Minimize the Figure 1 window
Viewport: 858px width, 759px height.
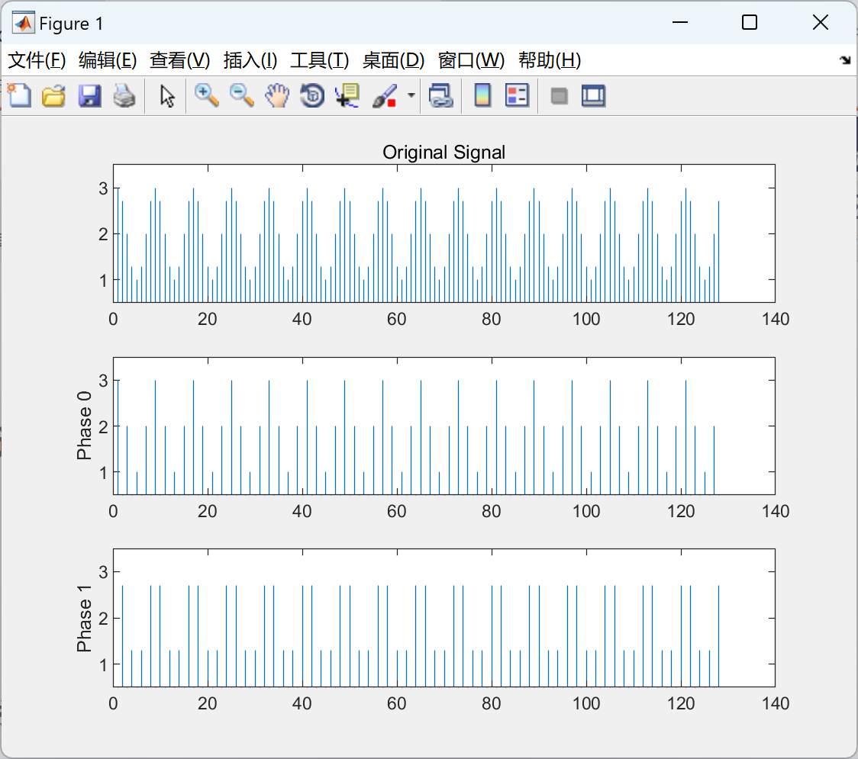(680, 22)
